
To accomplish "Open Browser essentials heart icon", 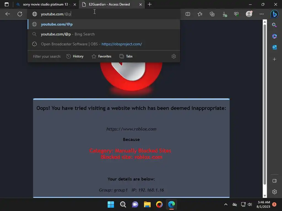I will (236, 14).
